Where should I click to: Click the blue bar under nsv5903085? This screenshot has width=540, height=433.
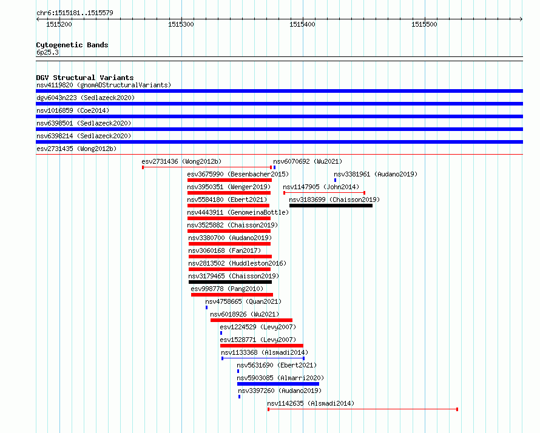tap(278, 384)
